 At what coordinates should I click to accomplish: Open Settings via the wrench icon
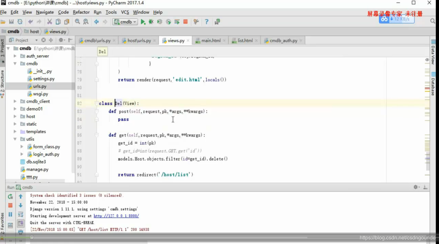click(x=196, y=22)
